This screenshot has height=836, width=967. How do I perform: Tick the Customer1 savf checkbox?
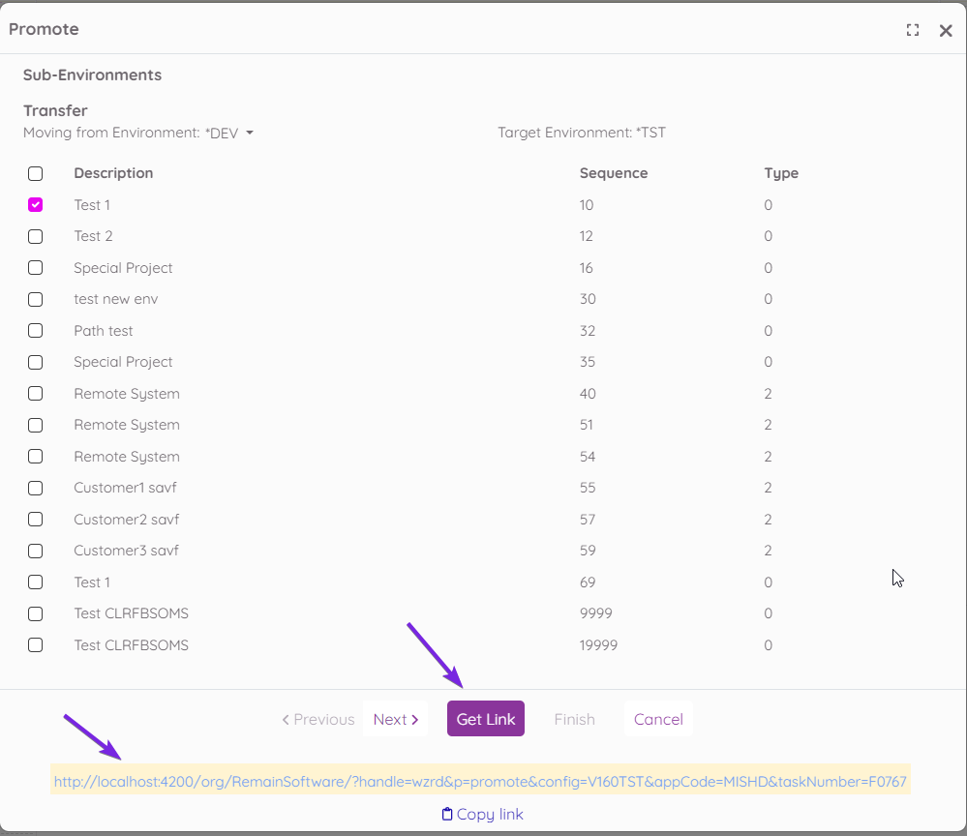(x=36, y=488)
